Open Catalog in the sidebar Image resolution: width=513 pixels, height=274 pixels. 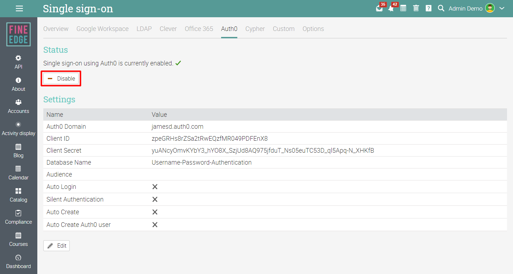coord(18,195)
